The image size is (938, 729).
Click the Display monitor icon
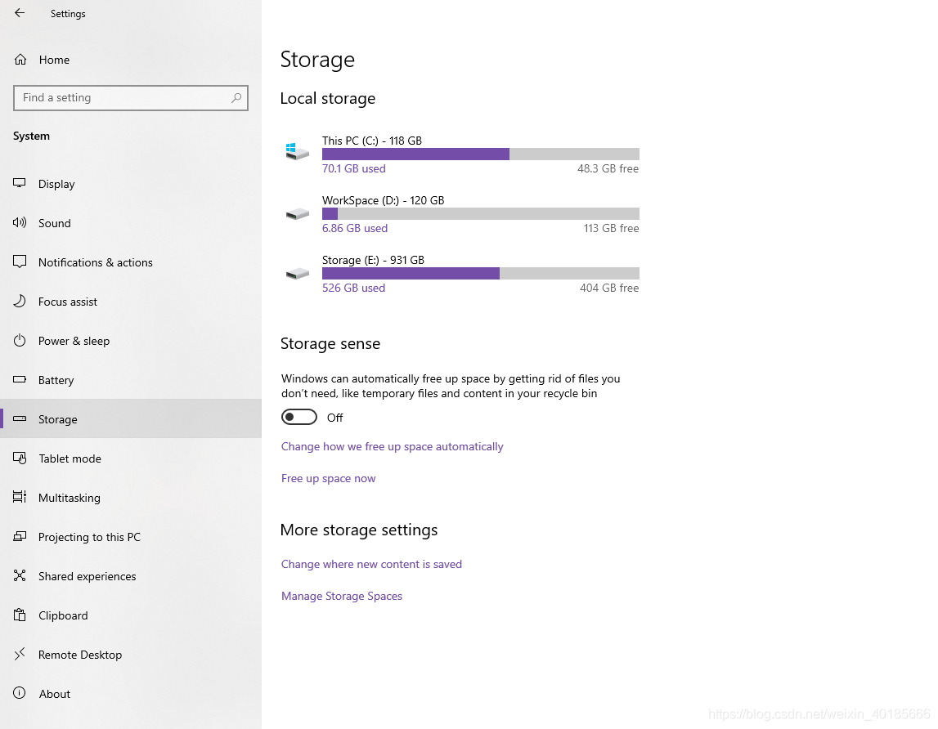(20, 183)
